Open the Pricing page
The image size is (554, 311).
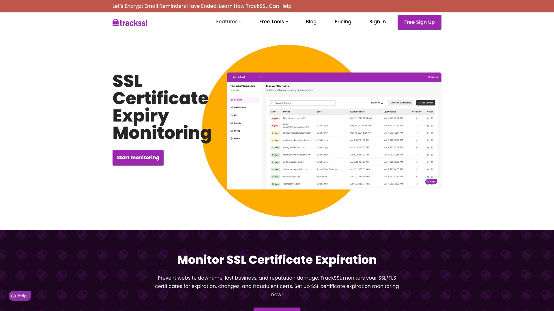[343, 22]
